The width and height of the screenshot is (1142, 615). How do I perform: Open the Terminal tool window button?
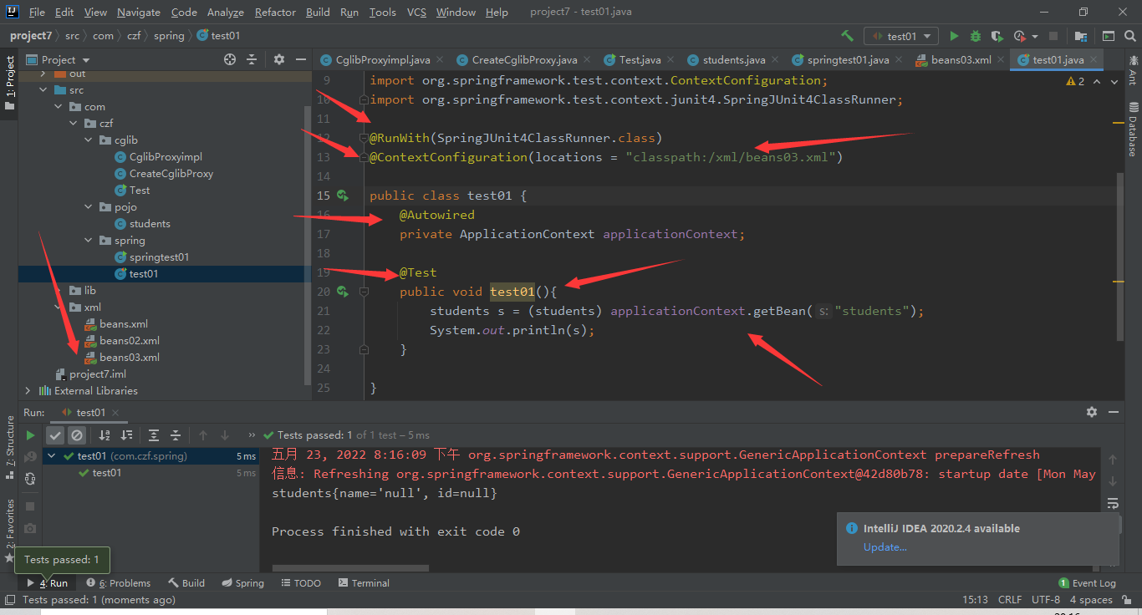364,582
